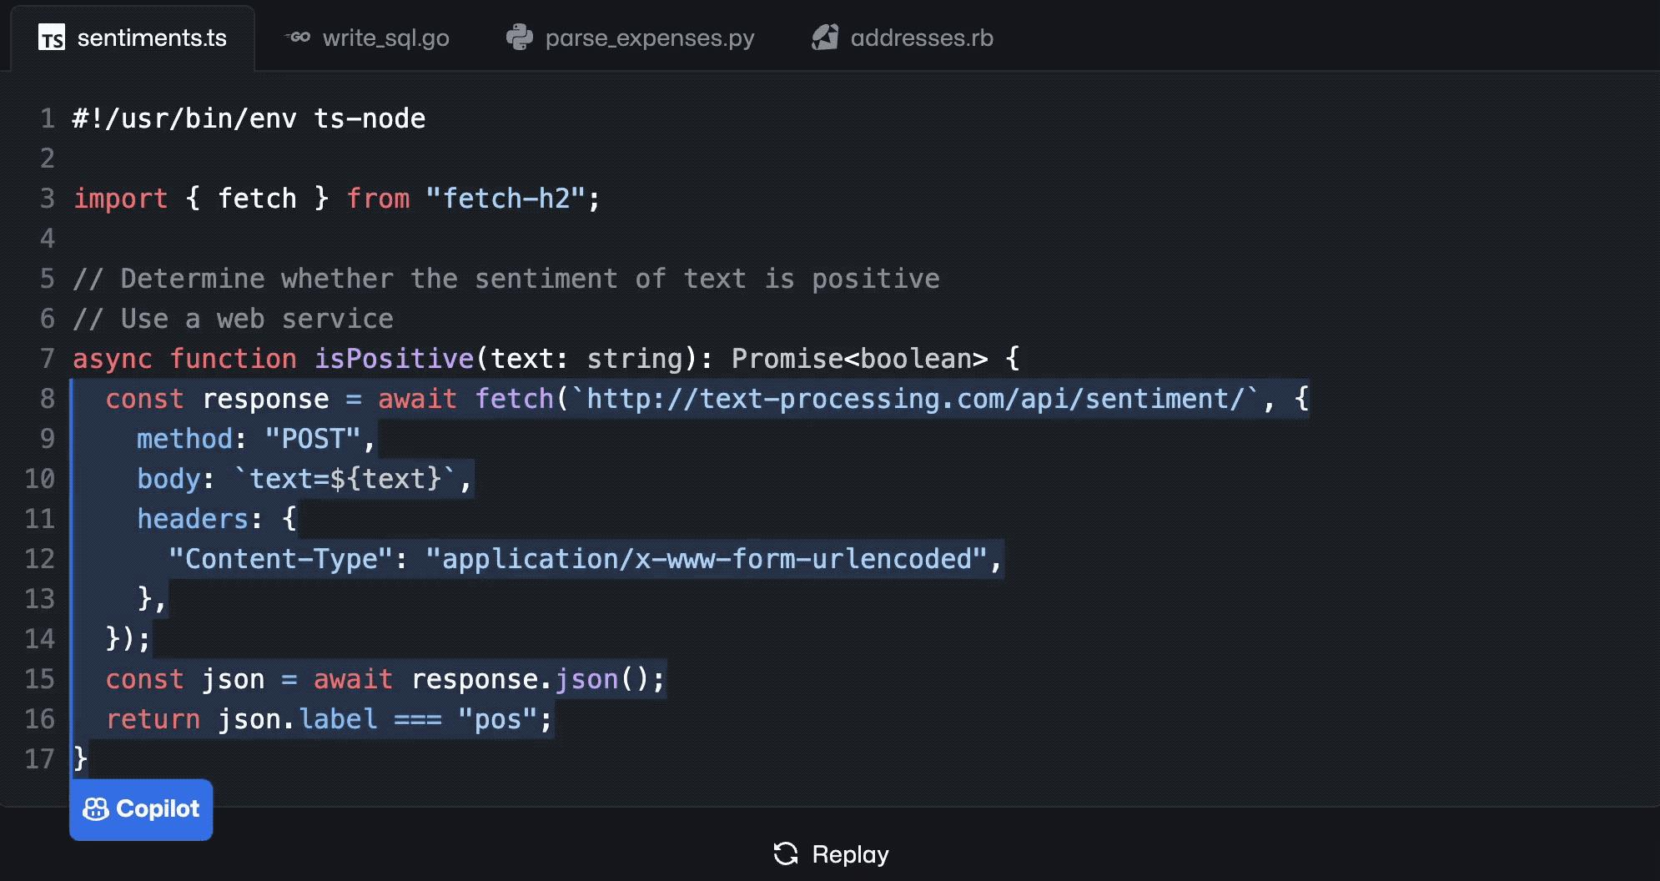
Task: Click the Copilot logo icon in badge
Action: coord(96,808)
